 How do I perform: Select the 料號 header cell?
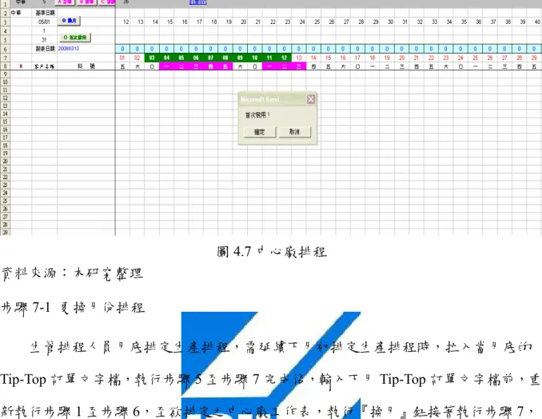86,66
